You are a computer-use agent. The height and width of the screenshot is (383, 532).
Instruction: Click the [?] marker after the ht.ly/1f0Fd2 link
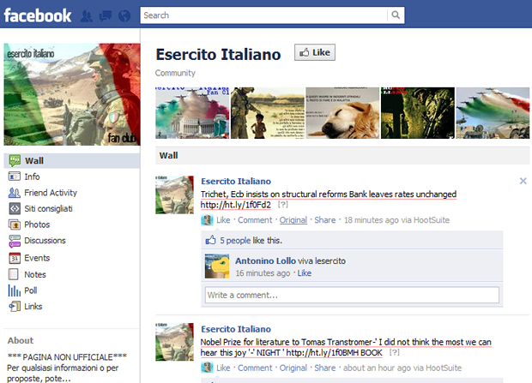(x=282, y=205)
